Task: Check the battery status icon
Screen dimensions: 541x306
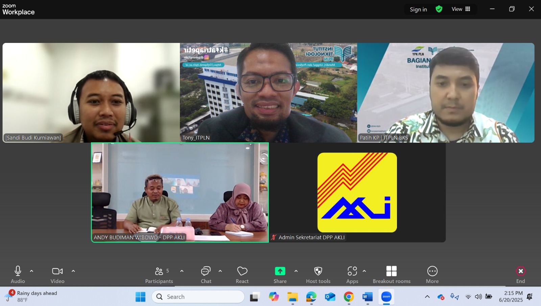Action: (x=489, y=297)
